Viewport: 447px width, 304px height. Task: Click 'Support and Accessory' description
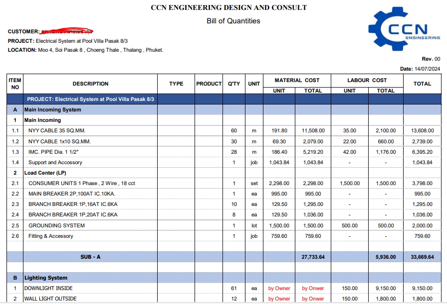click(x=55, y=163)
